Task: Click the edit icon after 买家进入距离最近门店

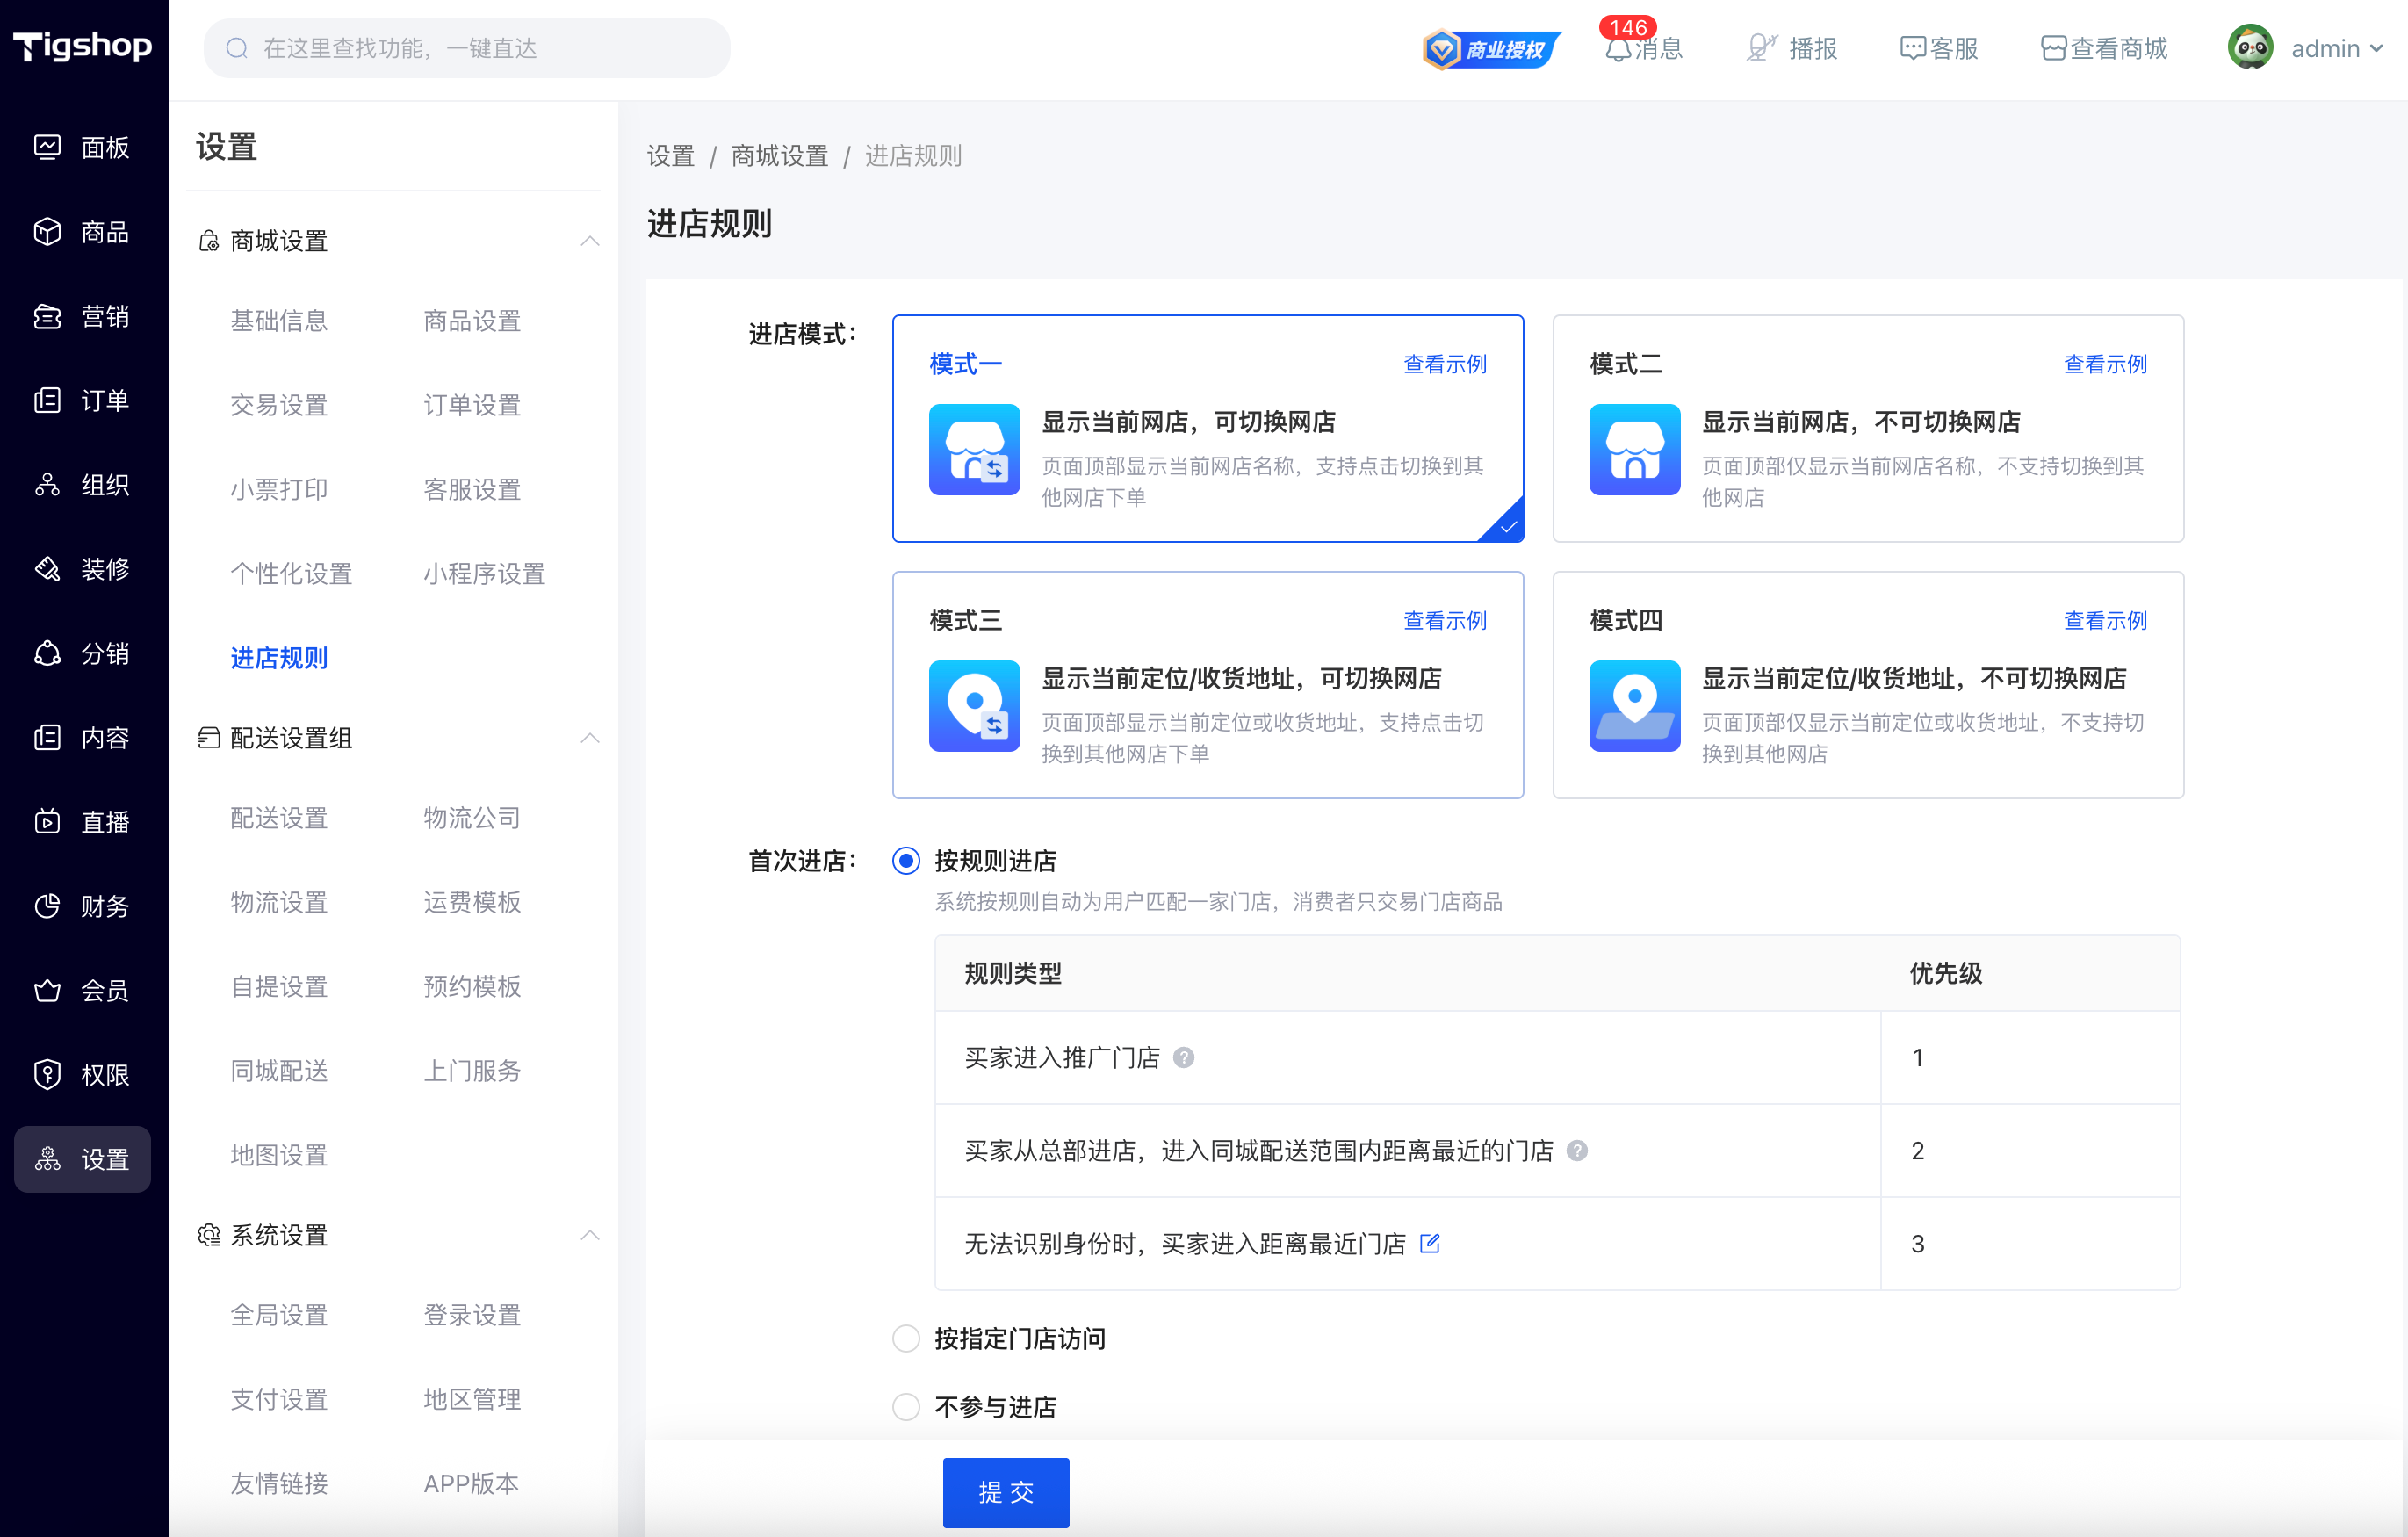Action: click(1430, 1243)
